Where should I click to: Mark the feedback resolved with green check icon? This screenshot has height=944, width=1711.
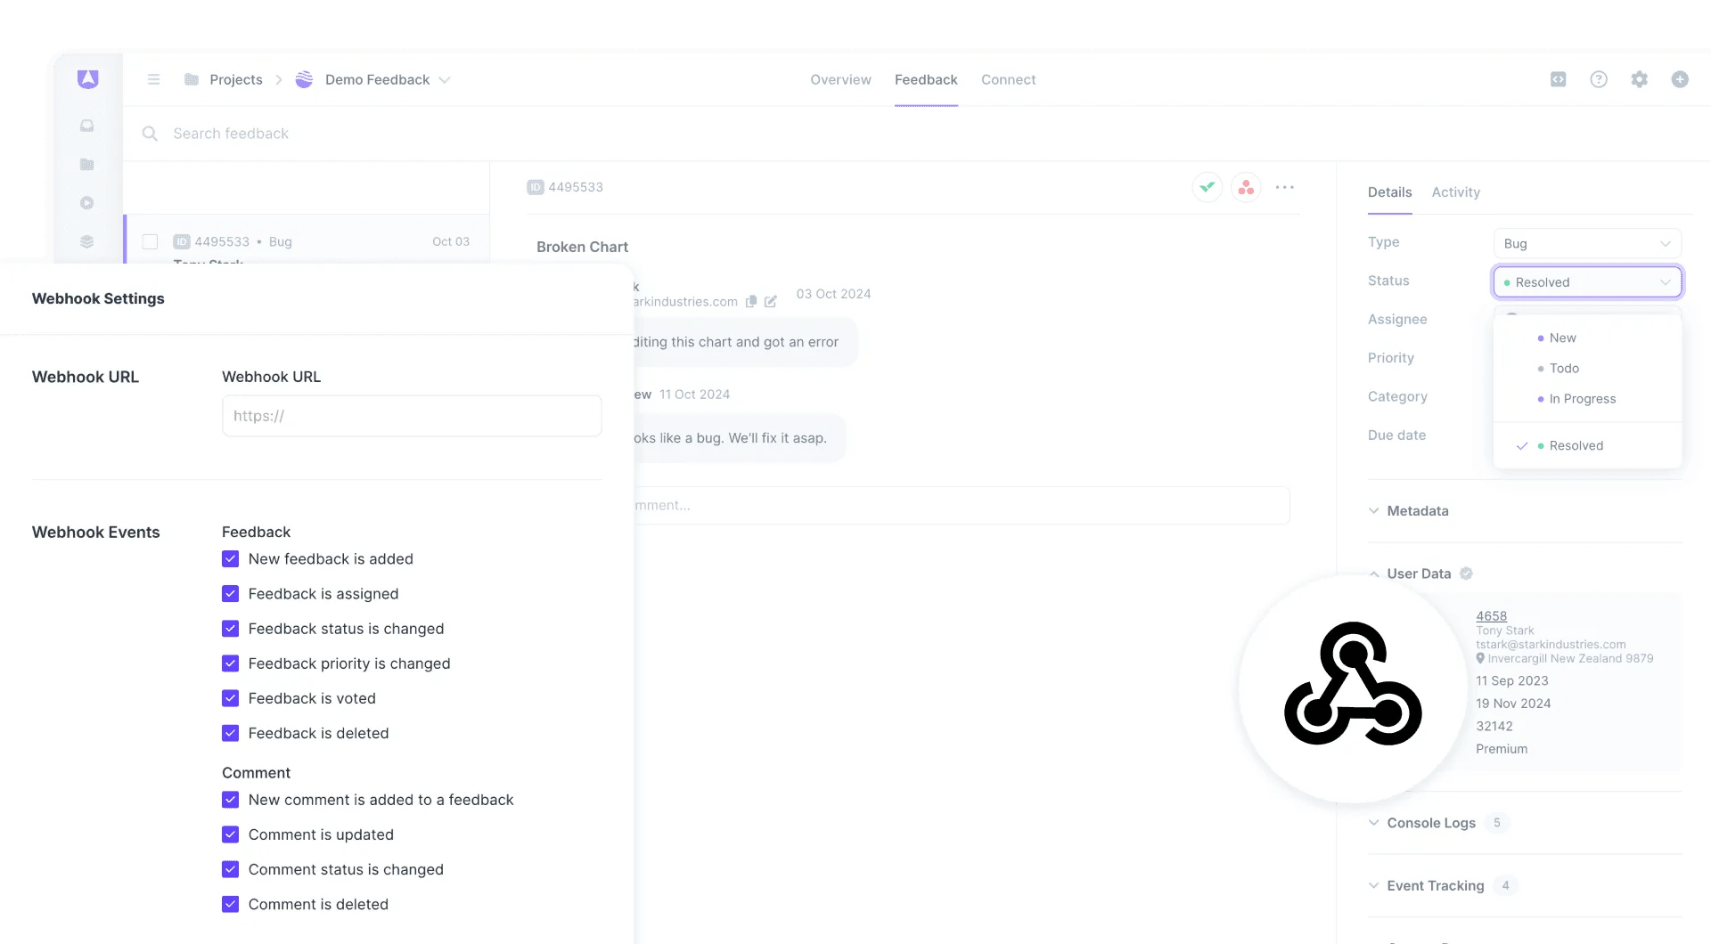1207,187
